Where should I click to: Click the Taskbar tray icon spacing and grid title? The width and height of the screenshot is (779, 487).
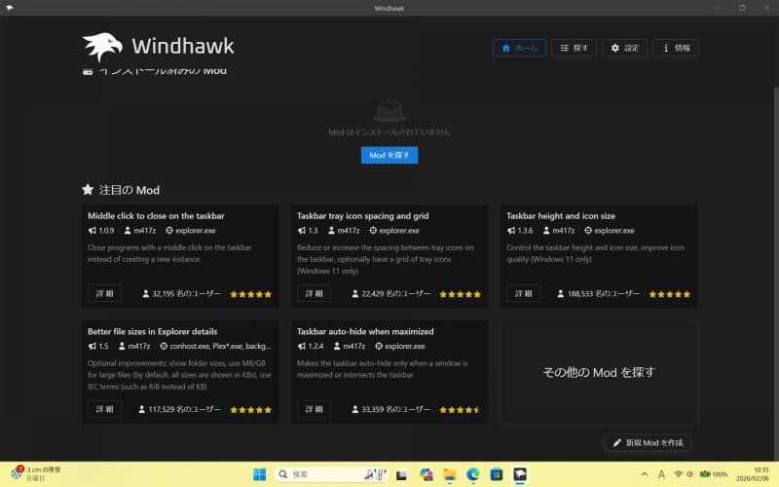point(362,215)
